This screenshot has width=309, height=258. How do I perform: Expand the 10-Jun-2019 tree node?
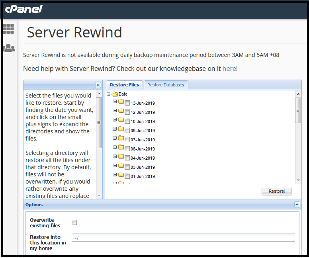tap(115, 120)
